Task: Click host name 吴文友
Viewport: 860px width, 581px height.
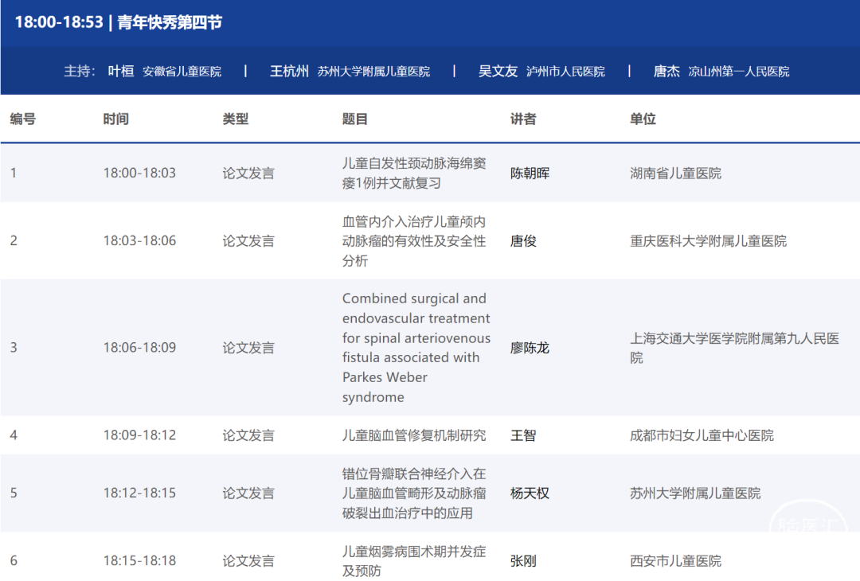Action: tap(498, 71)
